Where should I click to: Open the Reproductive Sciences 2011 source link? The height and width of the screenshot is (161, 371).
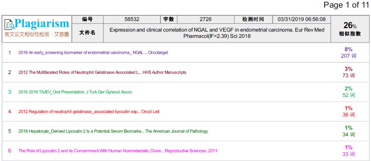point(117,151)
